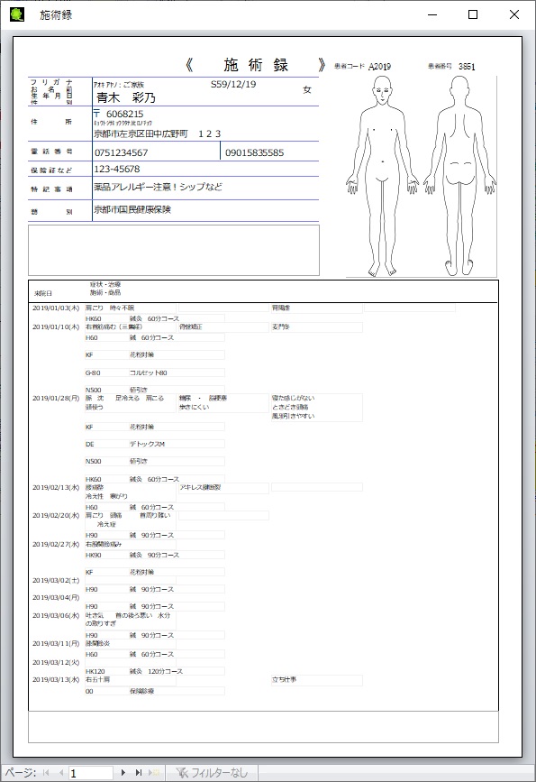This screenshot has height=782, width=536.
Task: Click mobile number 09015835585
Action: (x=255, y=152)
